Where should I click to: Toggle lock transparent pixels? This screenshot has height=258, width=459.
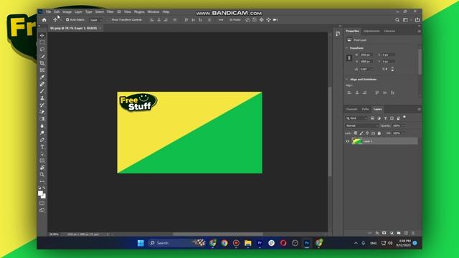coord(356,133)
